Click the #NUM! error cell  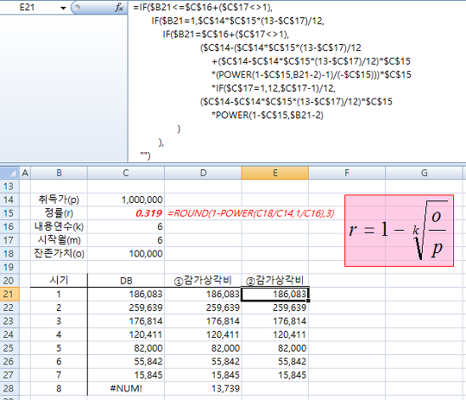126,389
